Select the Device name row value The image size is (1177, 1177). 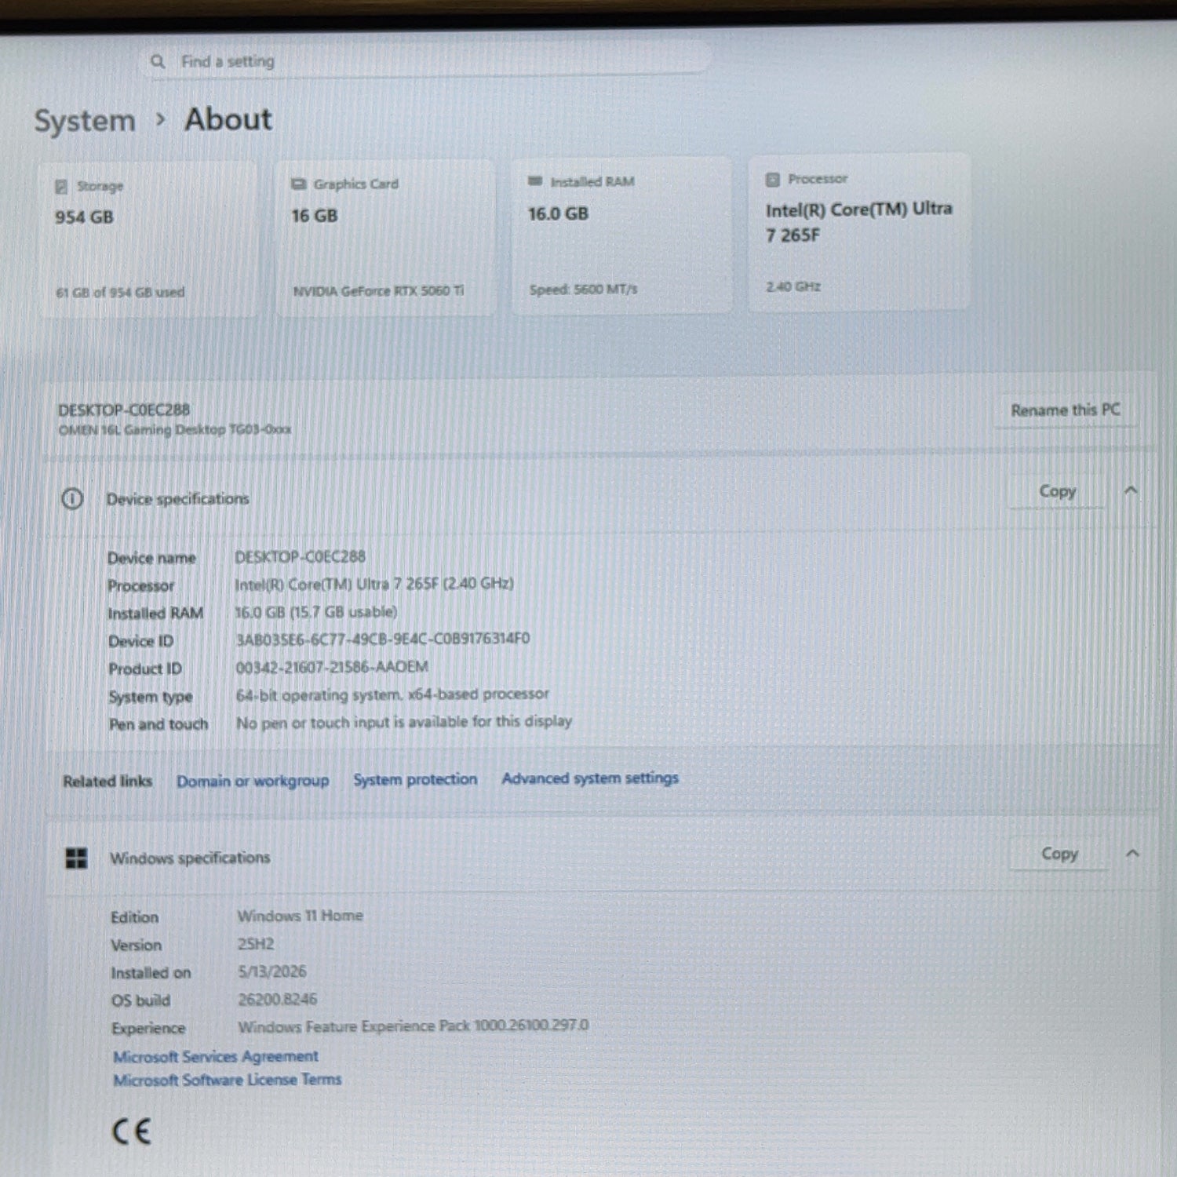click(300, 556)
